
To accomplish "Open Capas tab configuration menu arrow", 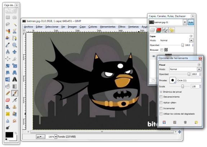I will click(191, 36).
